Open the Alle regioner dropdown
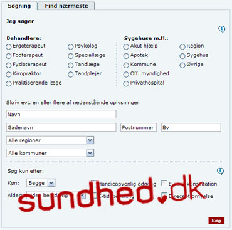This screenshot has height=230, width=232. (x=50, y=140)
